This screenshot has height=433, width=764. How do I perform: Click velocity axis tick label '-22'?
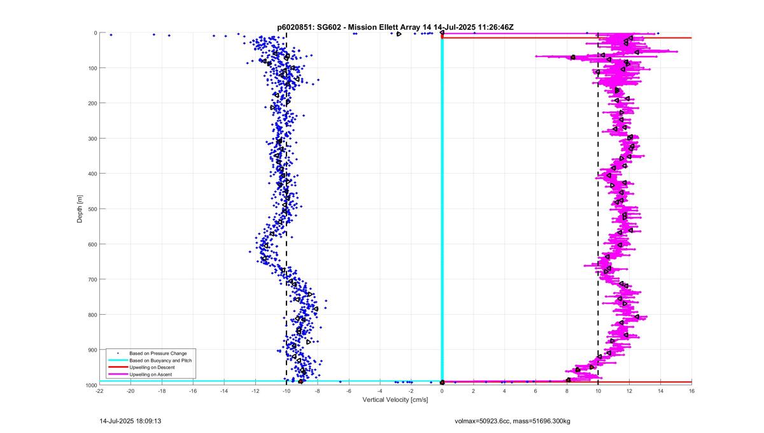pyautogui.click(x=99, y=390)
